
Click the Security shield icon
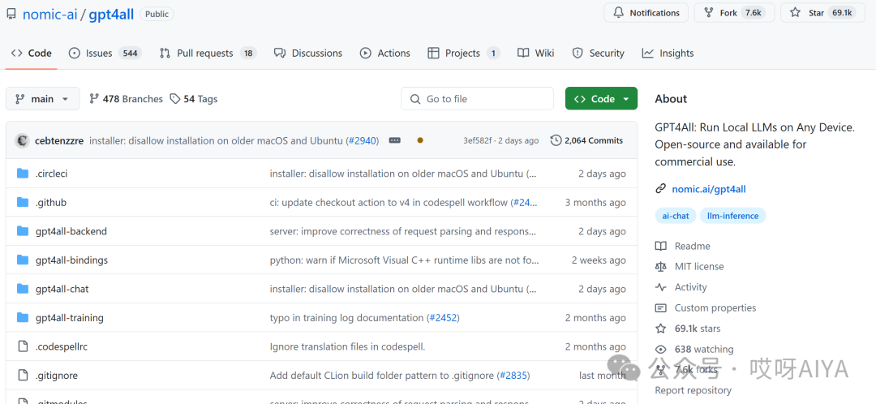[x=578, y=53]
